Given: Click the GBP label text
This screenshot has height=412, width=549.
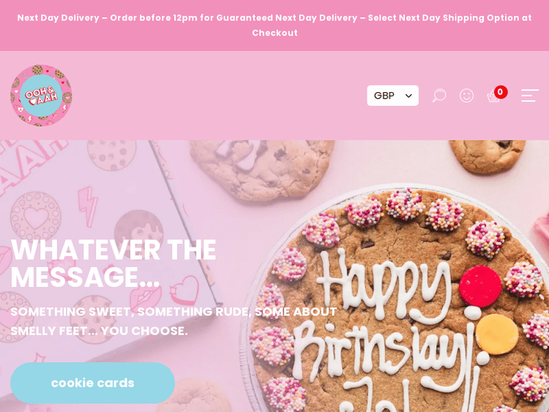Looking at the screenshot, I should click(x=384, y=96).
